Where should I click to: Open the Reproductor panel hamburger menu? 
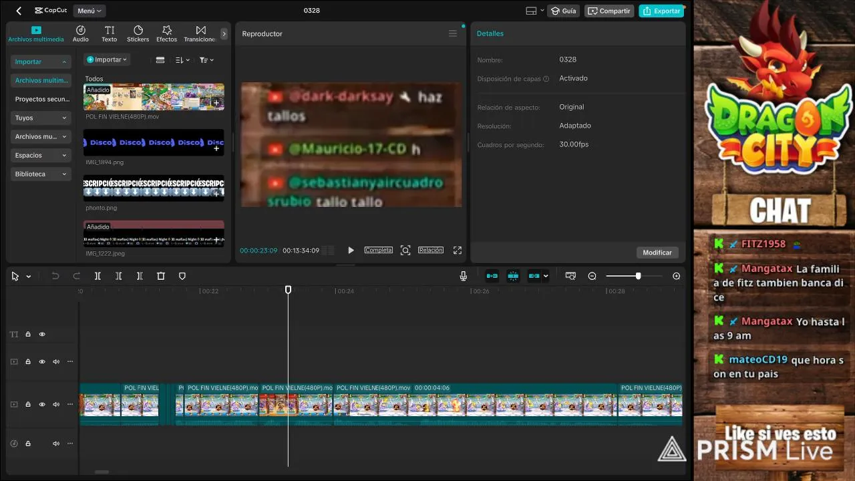pyautogui.click(x=453, y=33)
